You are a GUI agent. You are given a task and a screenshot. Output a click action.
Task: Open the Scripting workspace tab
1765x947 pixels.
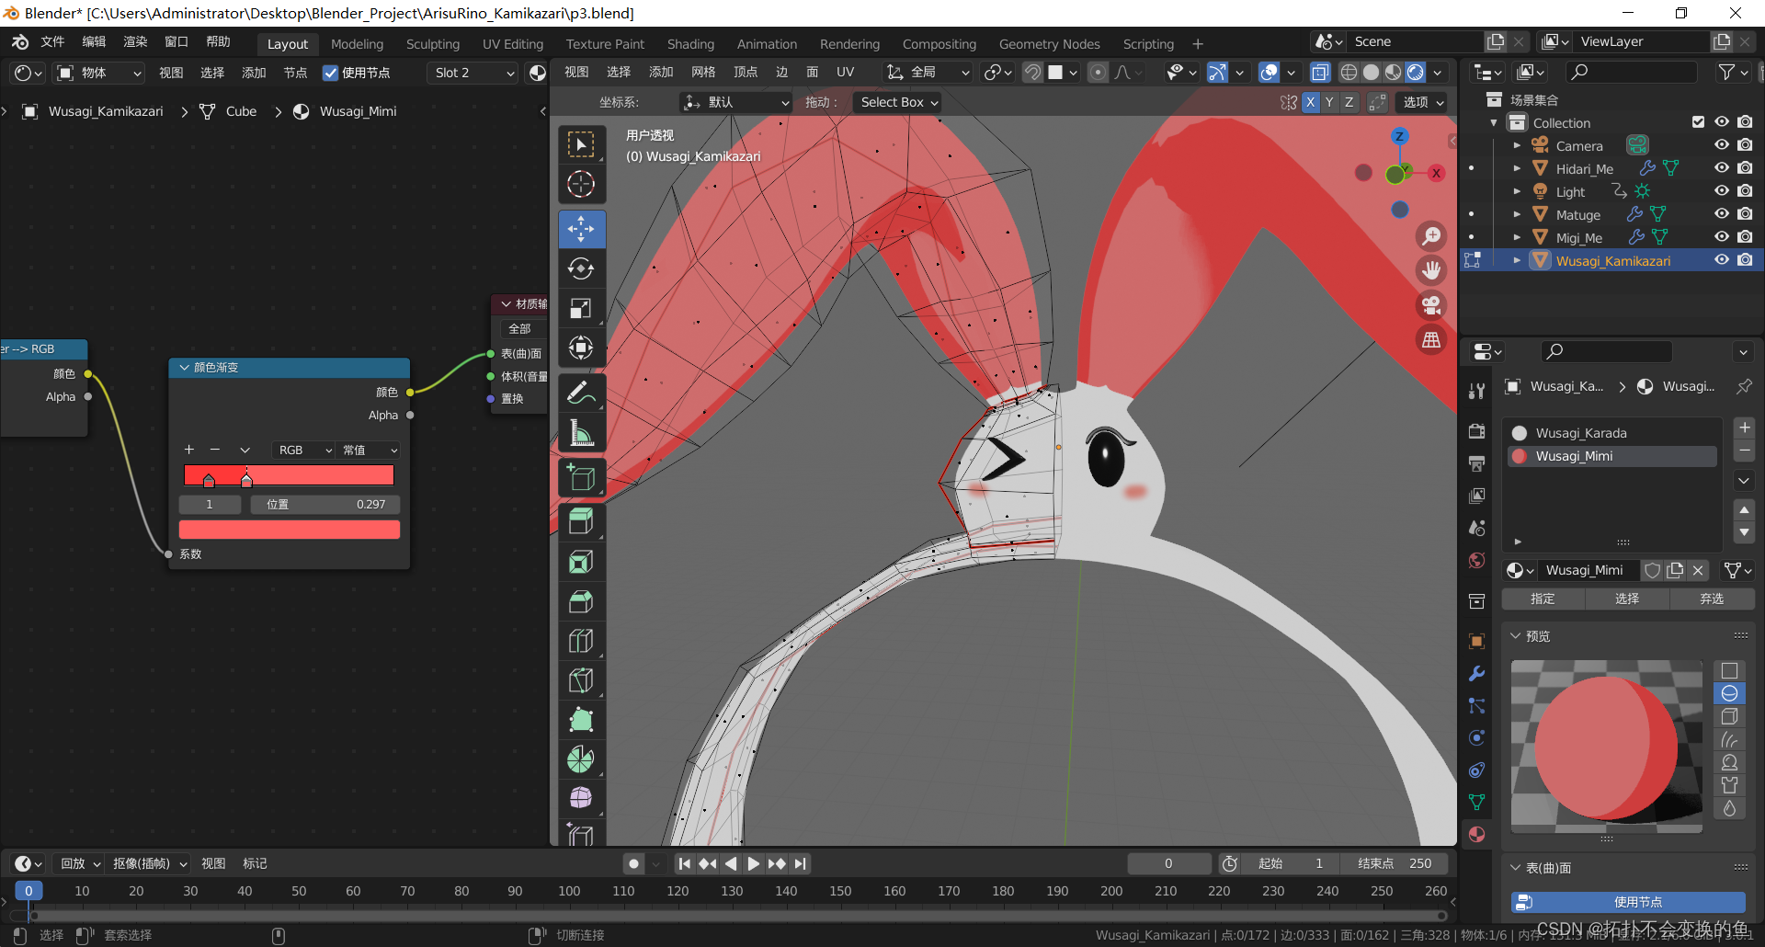pyautogui.click(x=1148, y=43)
